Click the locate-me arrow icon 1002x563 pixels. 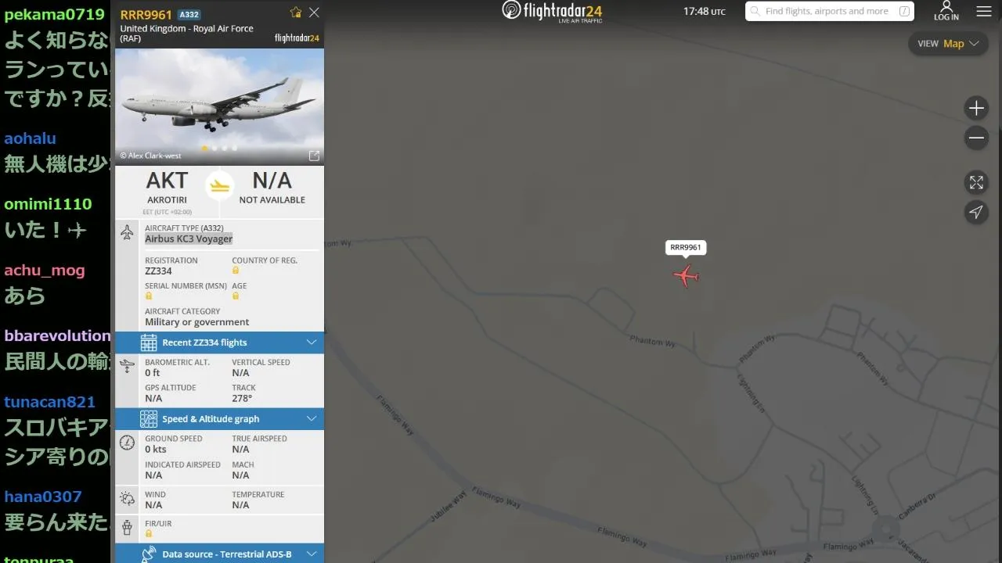(x=976, y=212)
